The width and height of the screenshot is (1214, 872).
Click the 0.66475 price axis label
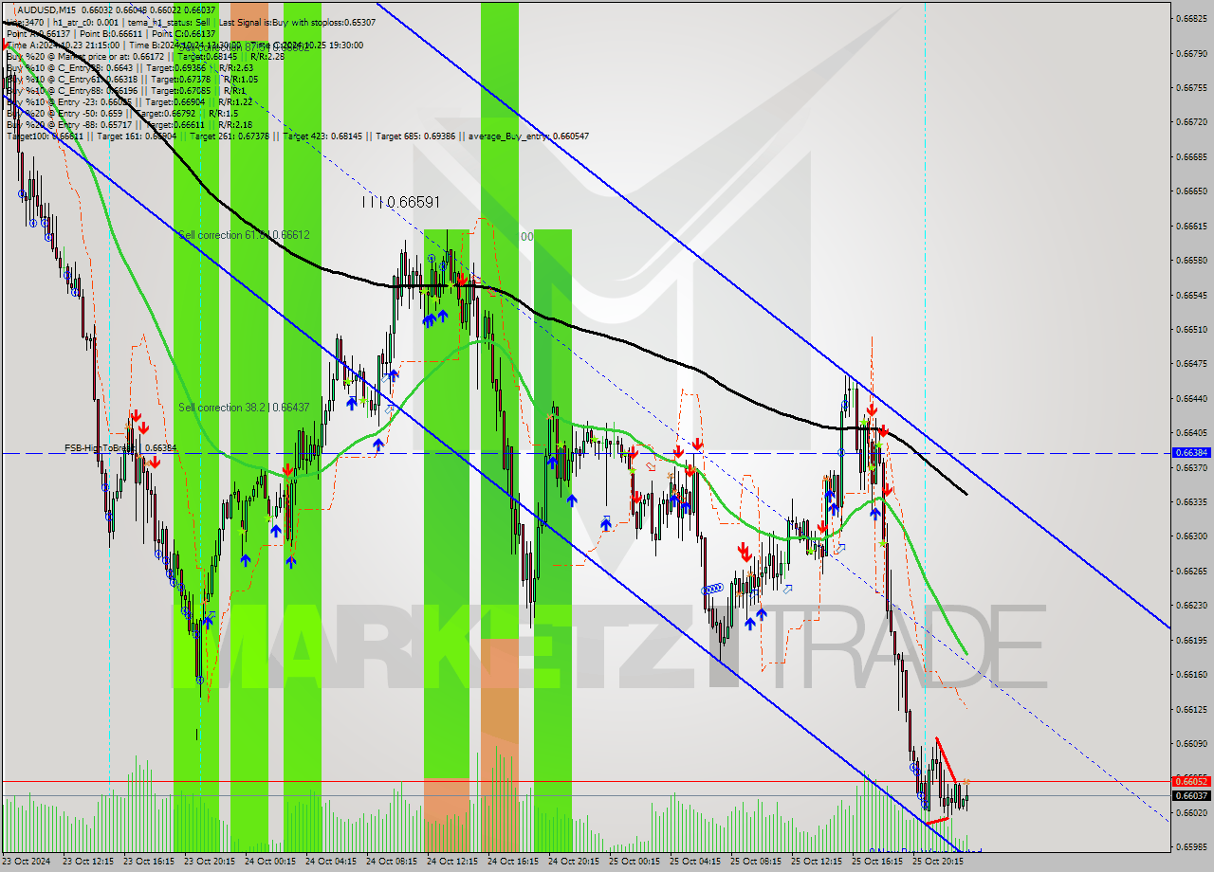coord(1192,363)
